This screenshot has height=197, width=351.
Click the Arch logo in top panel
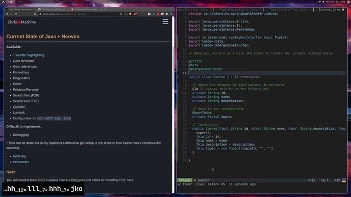coord(4,2)
